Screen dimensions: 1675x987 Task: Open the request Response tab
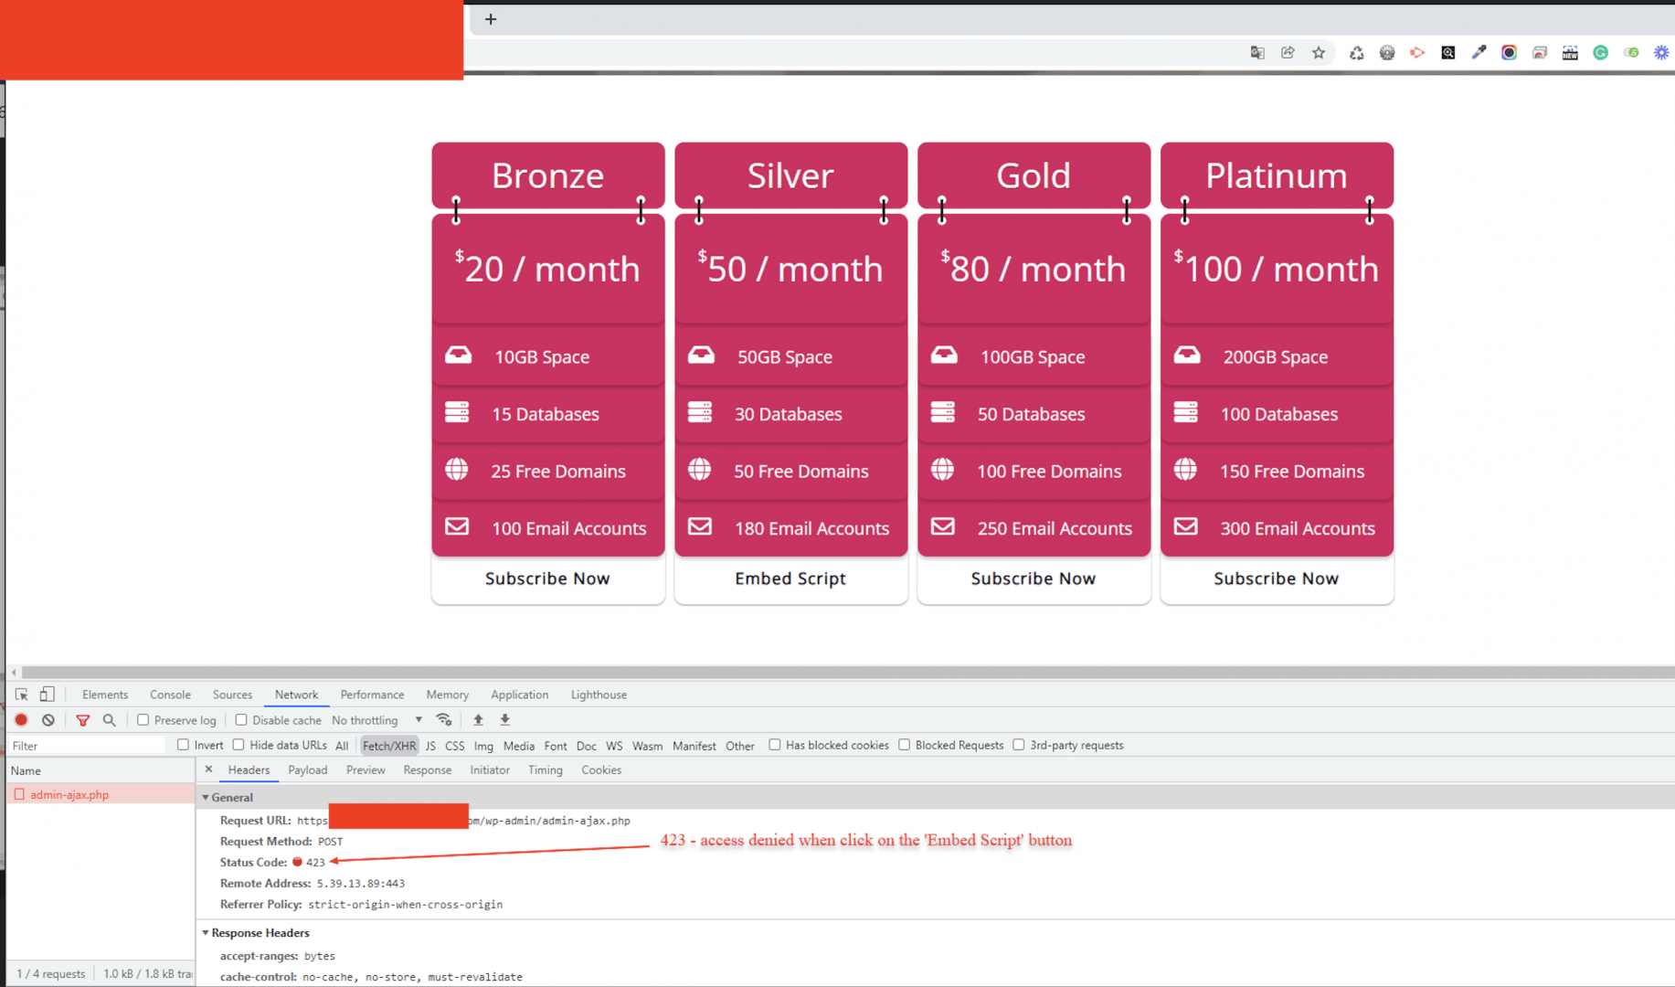428,770
